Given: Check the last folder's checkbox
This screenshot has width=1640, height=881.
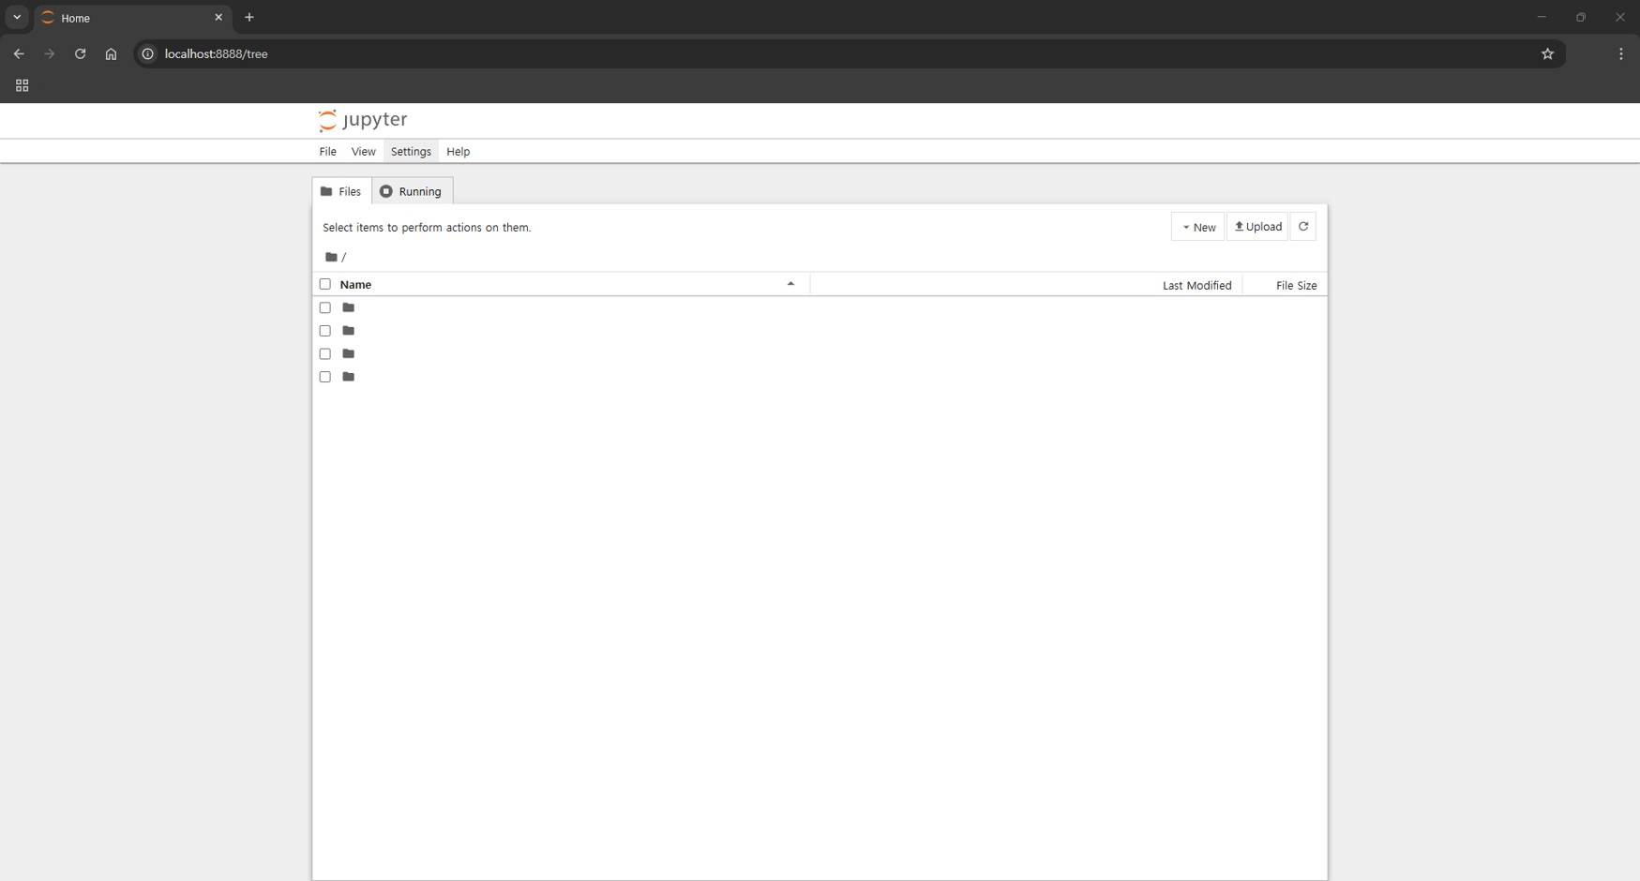Looking at the screenshot, I should coord(325,377).
